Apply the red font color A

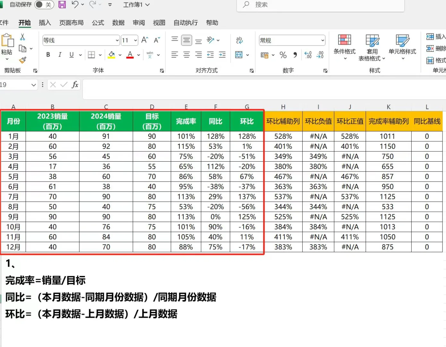130,55
